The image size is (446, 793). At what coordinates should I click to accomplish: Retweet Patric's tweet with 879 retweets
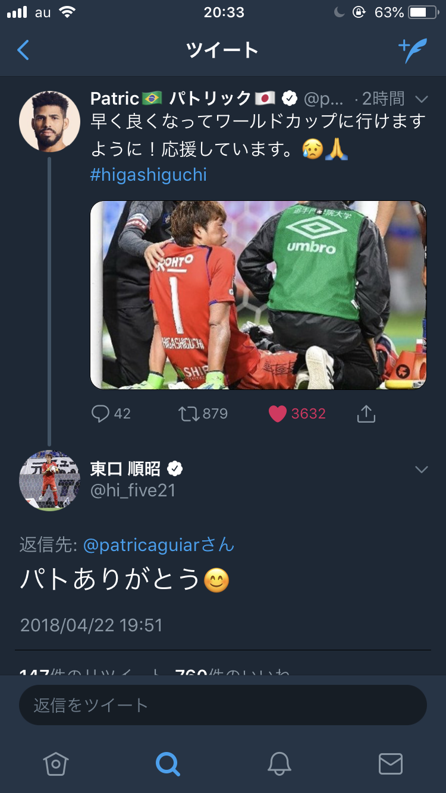coord(190,414)
